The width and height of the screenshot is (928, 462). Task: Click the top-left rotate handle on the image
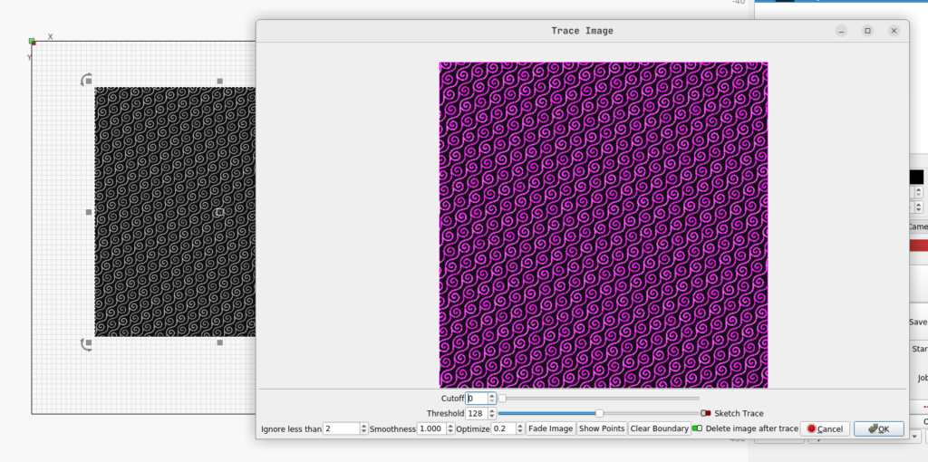[x=87, y=80]
